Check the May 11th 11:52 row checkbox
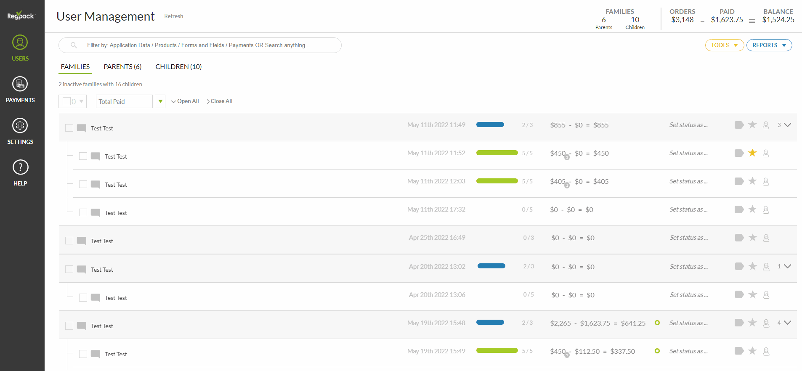 tap(83, 156)
